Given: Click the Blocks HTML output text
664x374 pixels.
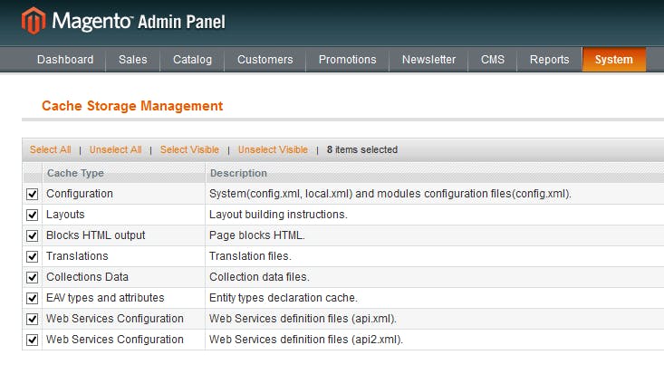Looking at the screenshot, I should point(96,235).
